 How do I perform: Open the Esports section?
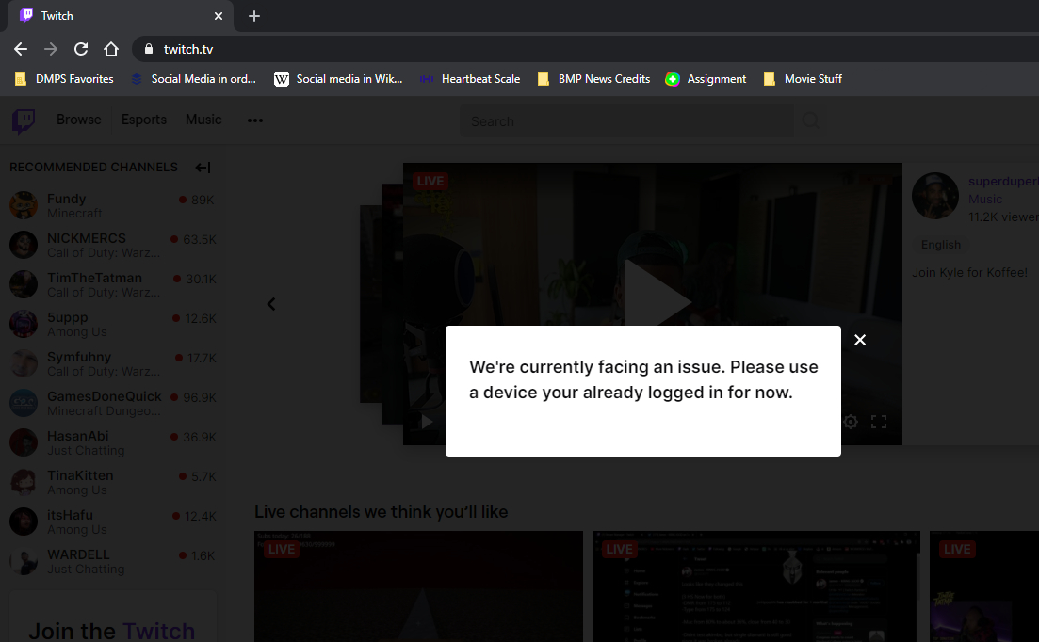pyautogui.click(x=144, y=120)
